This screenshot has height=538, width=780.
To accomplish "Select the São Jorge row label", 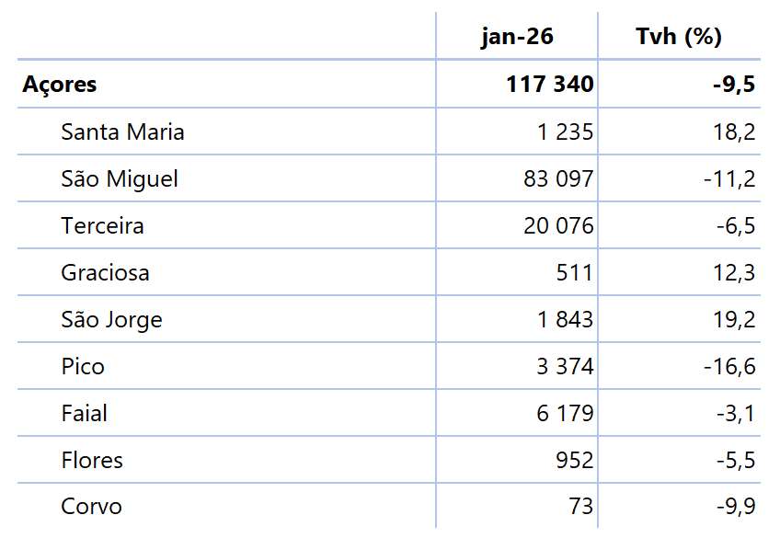I will point(111,320).
